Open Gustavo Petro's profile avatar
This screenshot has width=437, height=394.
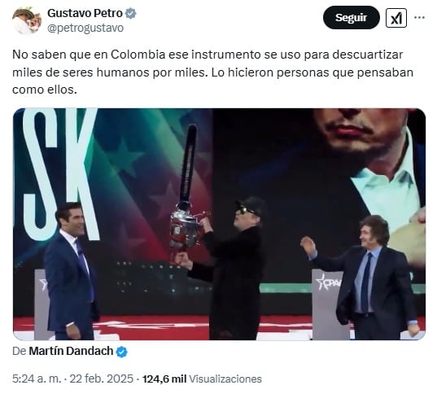tap(27, 20)
